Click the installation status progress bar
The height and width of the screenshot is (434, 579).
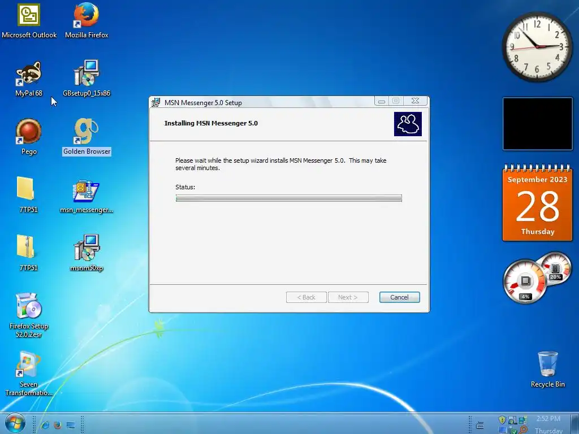point(289,198)
